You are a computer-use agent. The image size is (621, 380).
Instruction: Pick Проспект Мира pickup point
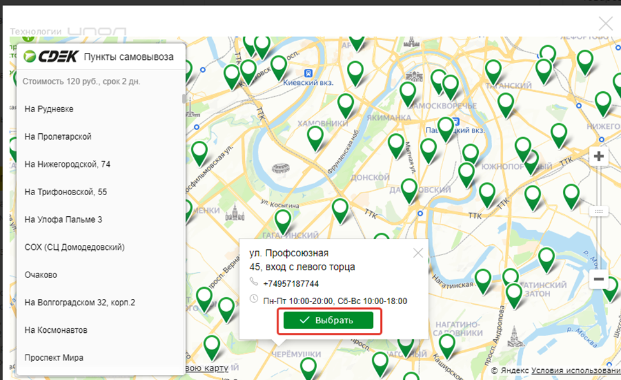pyautogui.click(x=54, y=358)
